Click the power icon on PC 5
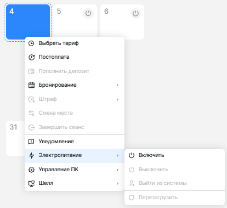 [x=88, y=13]
